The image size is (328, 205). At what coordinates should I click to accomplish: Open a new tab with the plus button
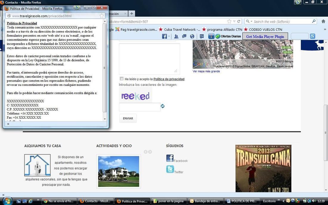coord(131,14)
